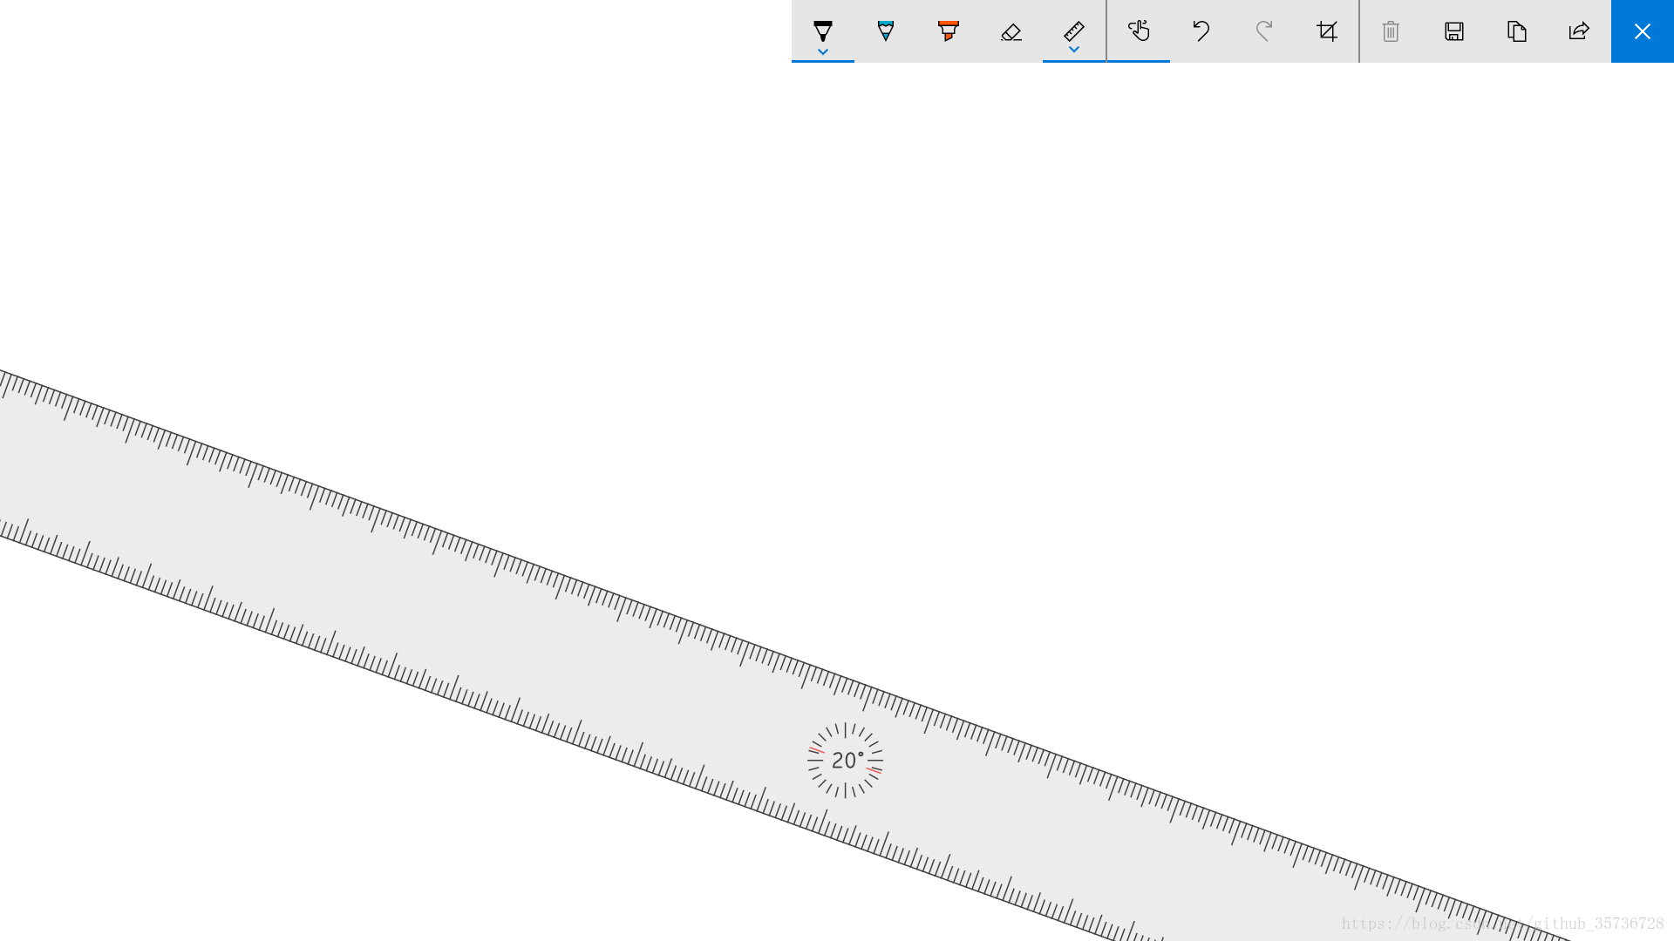
Task: Expand ruler options chevron
Action: (1073, 50)
